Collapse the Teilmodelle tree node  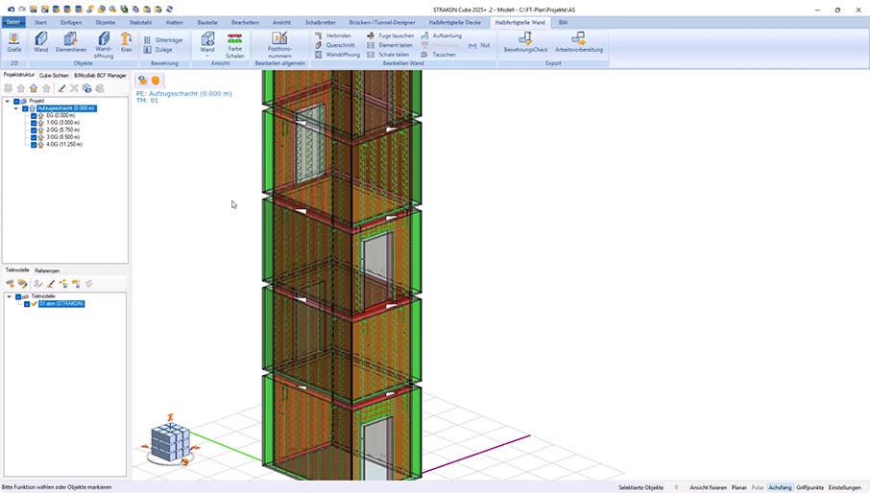[9, 296]
